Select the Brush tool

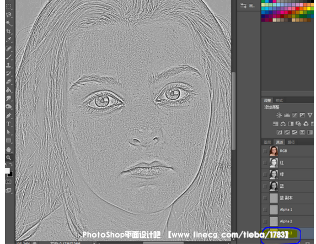tap(8, 57)
